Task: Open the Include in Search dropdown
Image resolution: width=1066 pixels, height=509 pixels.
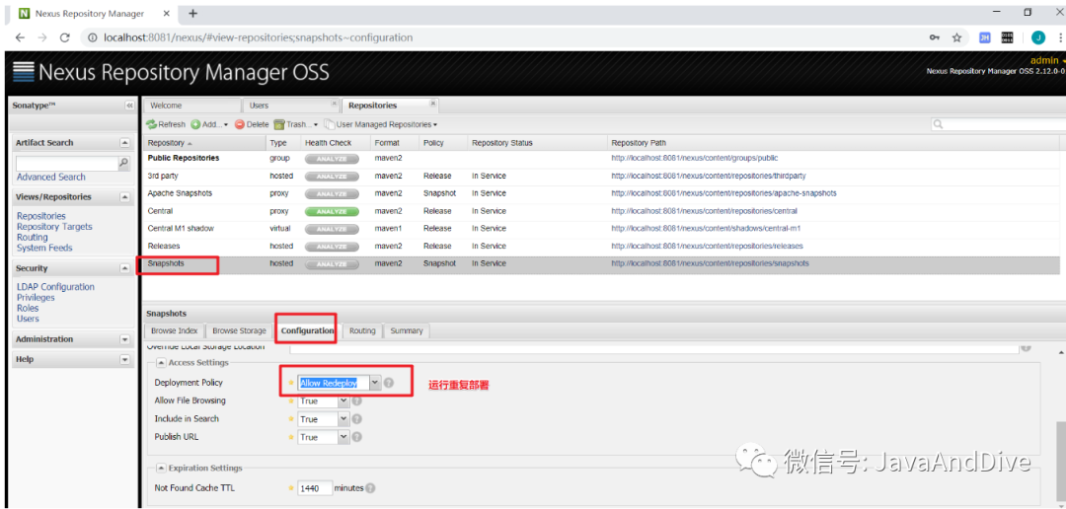Action: click(343, 419)
